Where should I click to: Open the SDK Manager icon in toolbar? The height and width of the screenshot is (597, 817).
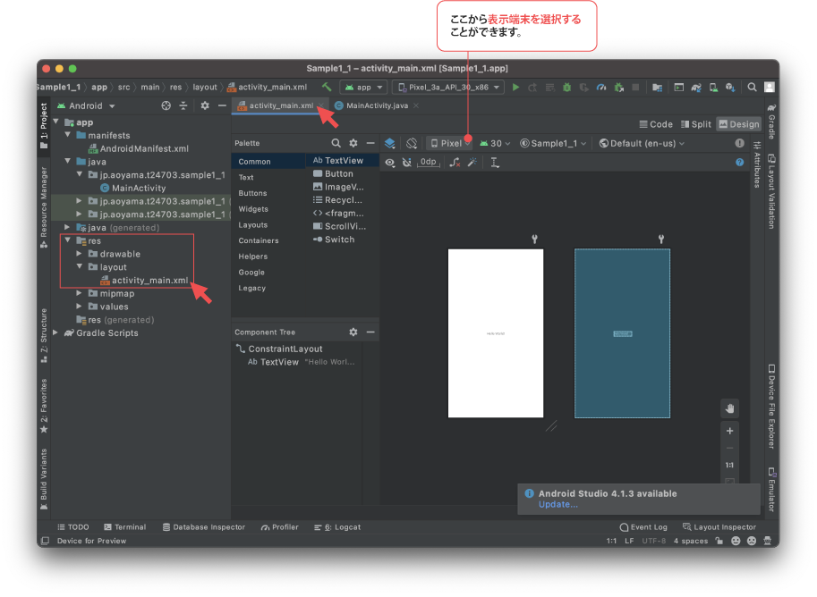point(730,88)
